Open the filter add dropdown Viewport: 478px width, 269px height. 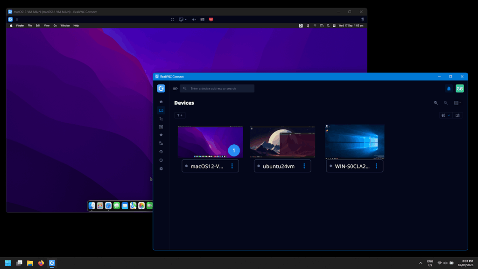(180, 115)
